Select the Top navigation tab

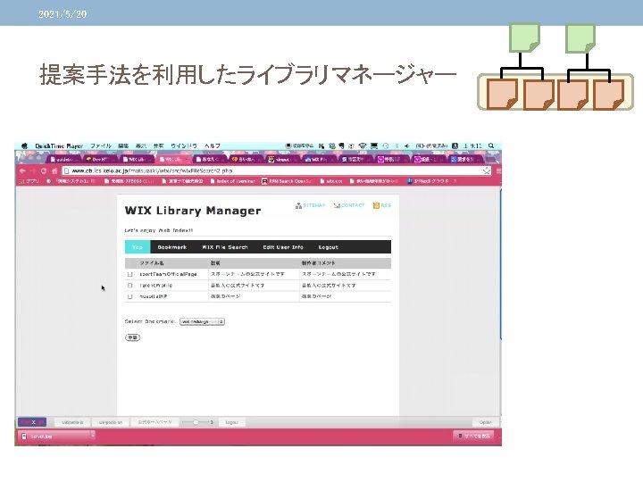(x=138, y=247)
